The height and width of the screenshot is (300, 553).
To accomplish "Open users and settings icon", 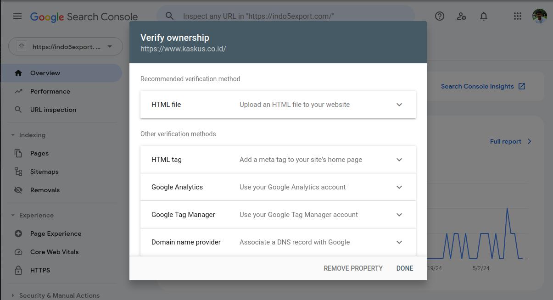I will (x=462, y=17).
